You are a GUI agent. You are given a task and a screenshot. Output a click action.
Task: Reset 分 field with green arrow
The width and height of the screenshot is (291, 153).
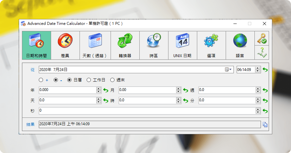(265, 101)
